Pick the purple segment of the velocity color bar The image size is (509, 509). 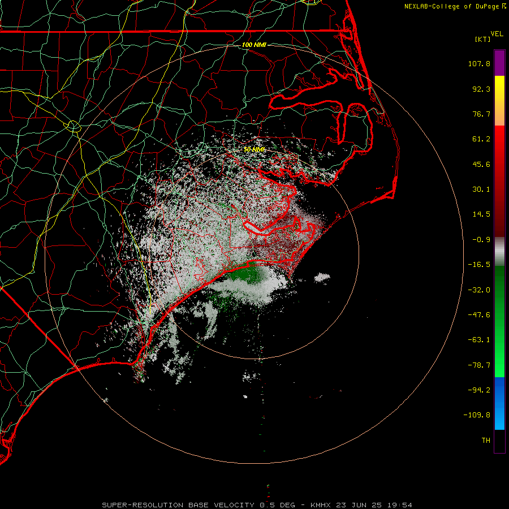[x=499, y=63]
